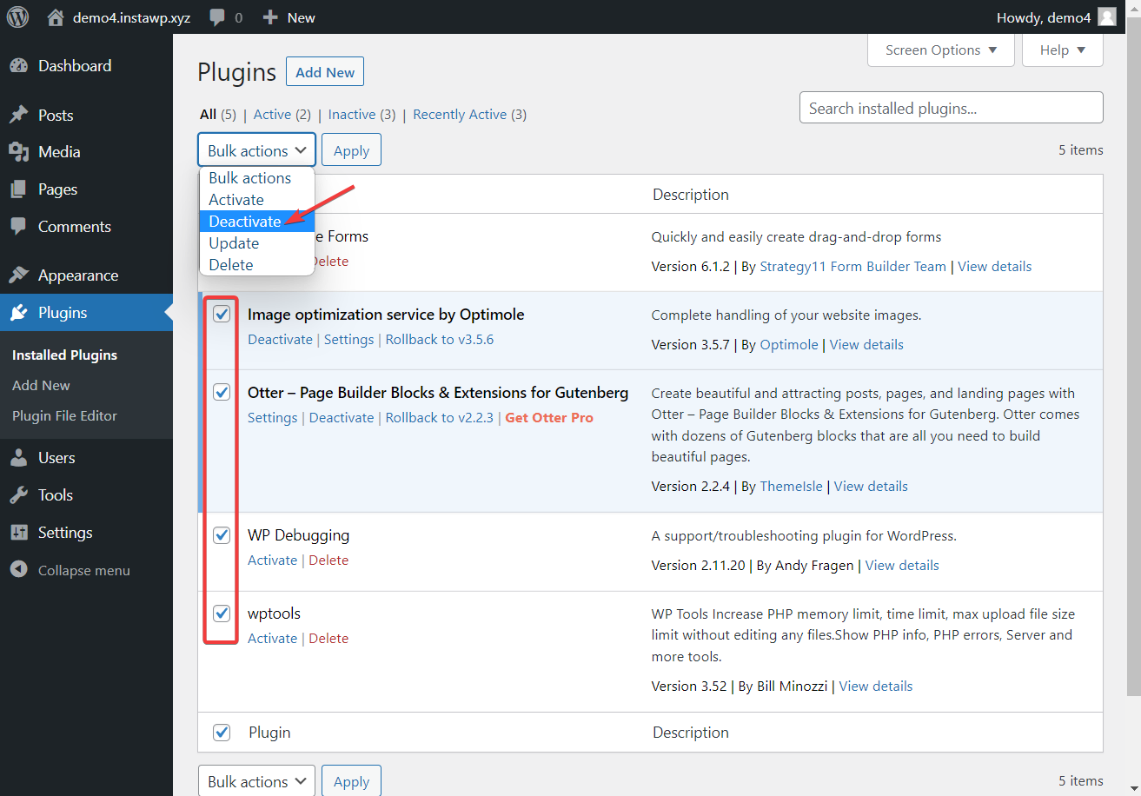Open the Screen Options dropdown
Viewport: 1141px width, 796px height.
click(940, 50)
